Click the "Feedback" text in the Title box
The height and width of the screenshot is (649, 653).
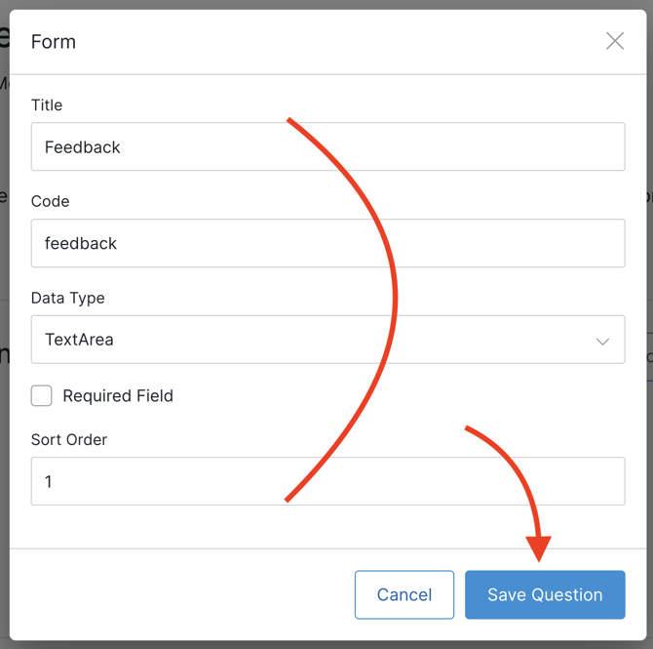point(83,147)
